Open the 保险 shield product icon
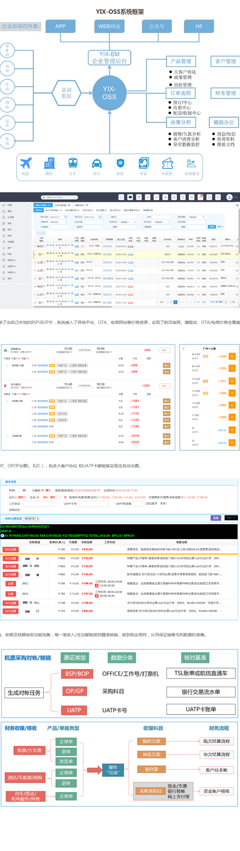240x851 pixels. click(x=120, y=163)
